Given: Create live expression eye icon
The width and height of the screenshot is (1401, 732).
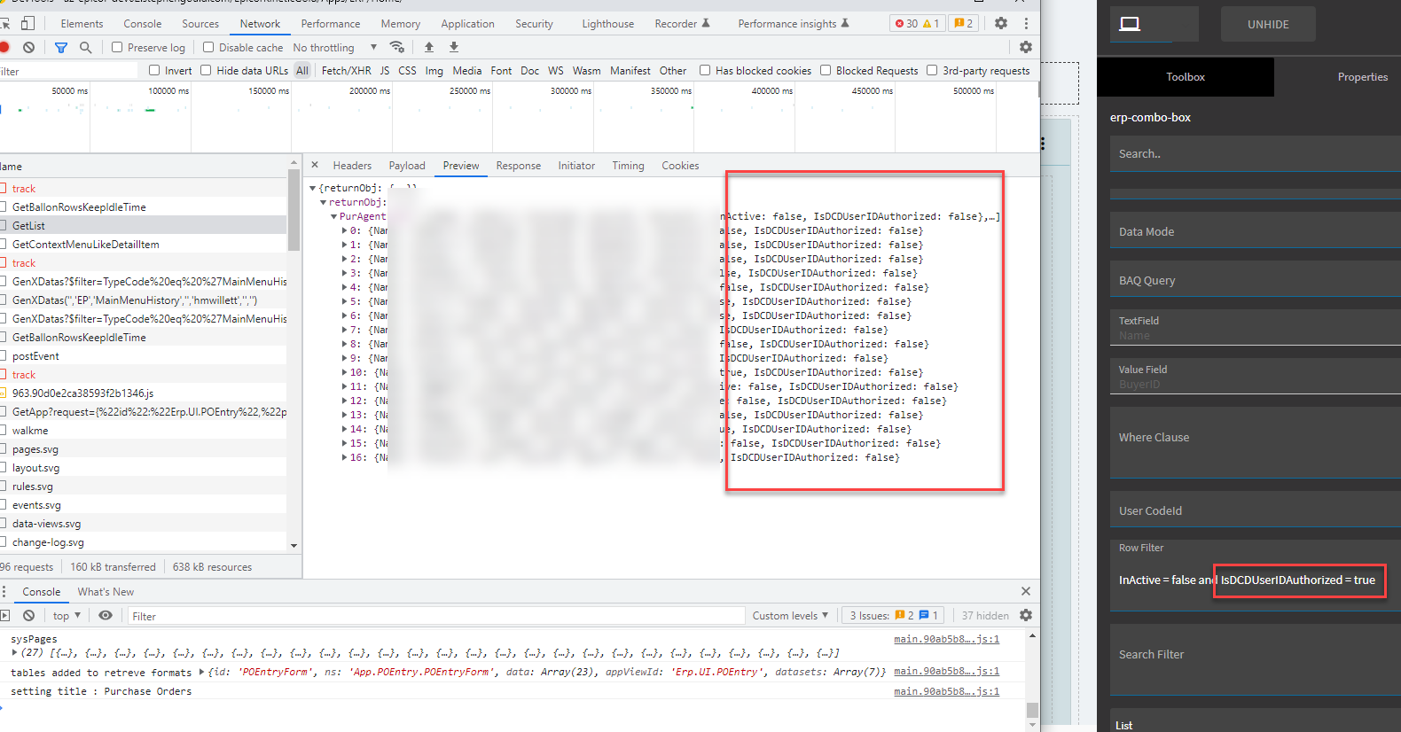Looking at the screenshot, I should pos(106,615).
